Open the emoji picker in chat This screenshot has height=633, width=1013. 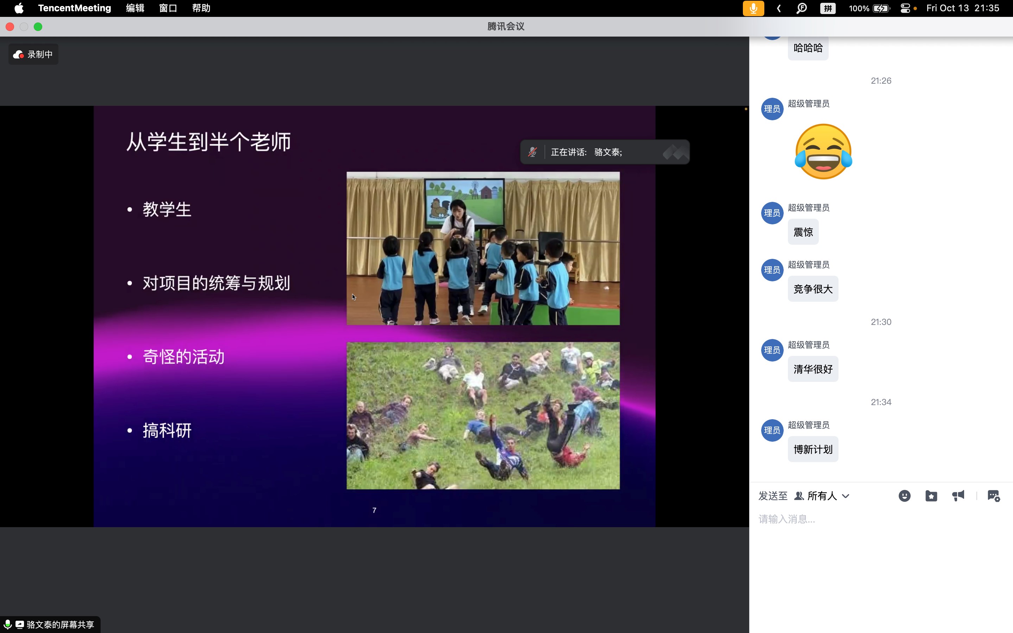coord(904,496)
